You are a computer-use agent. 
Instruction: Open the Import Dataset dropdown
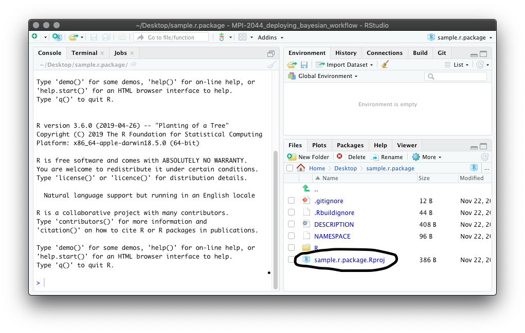(346, 65)
